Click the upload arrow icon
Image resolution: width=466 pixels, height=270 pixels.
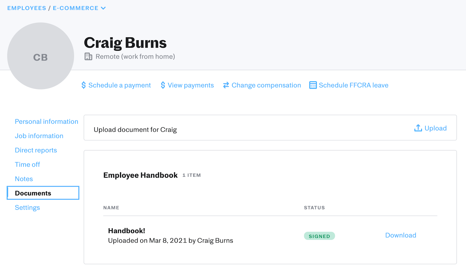coord(418,128)
